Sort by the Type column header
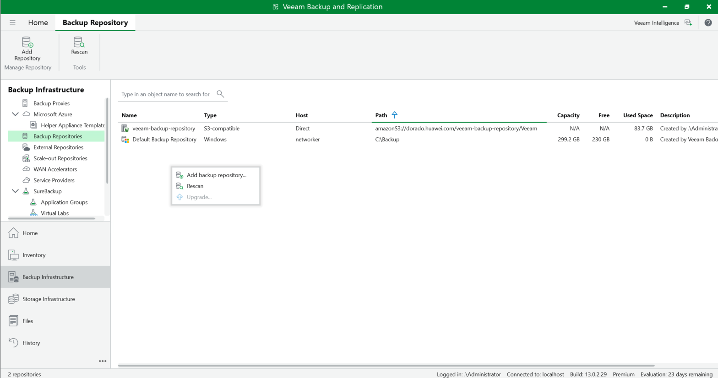This screenshot has width=718, height=378. 210,115
